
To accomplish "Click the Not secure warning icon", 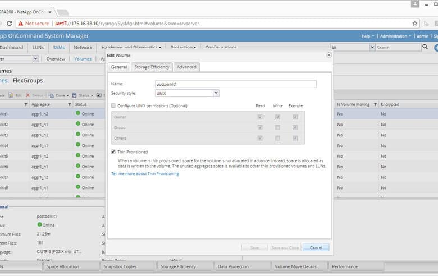I will point(20,24).
